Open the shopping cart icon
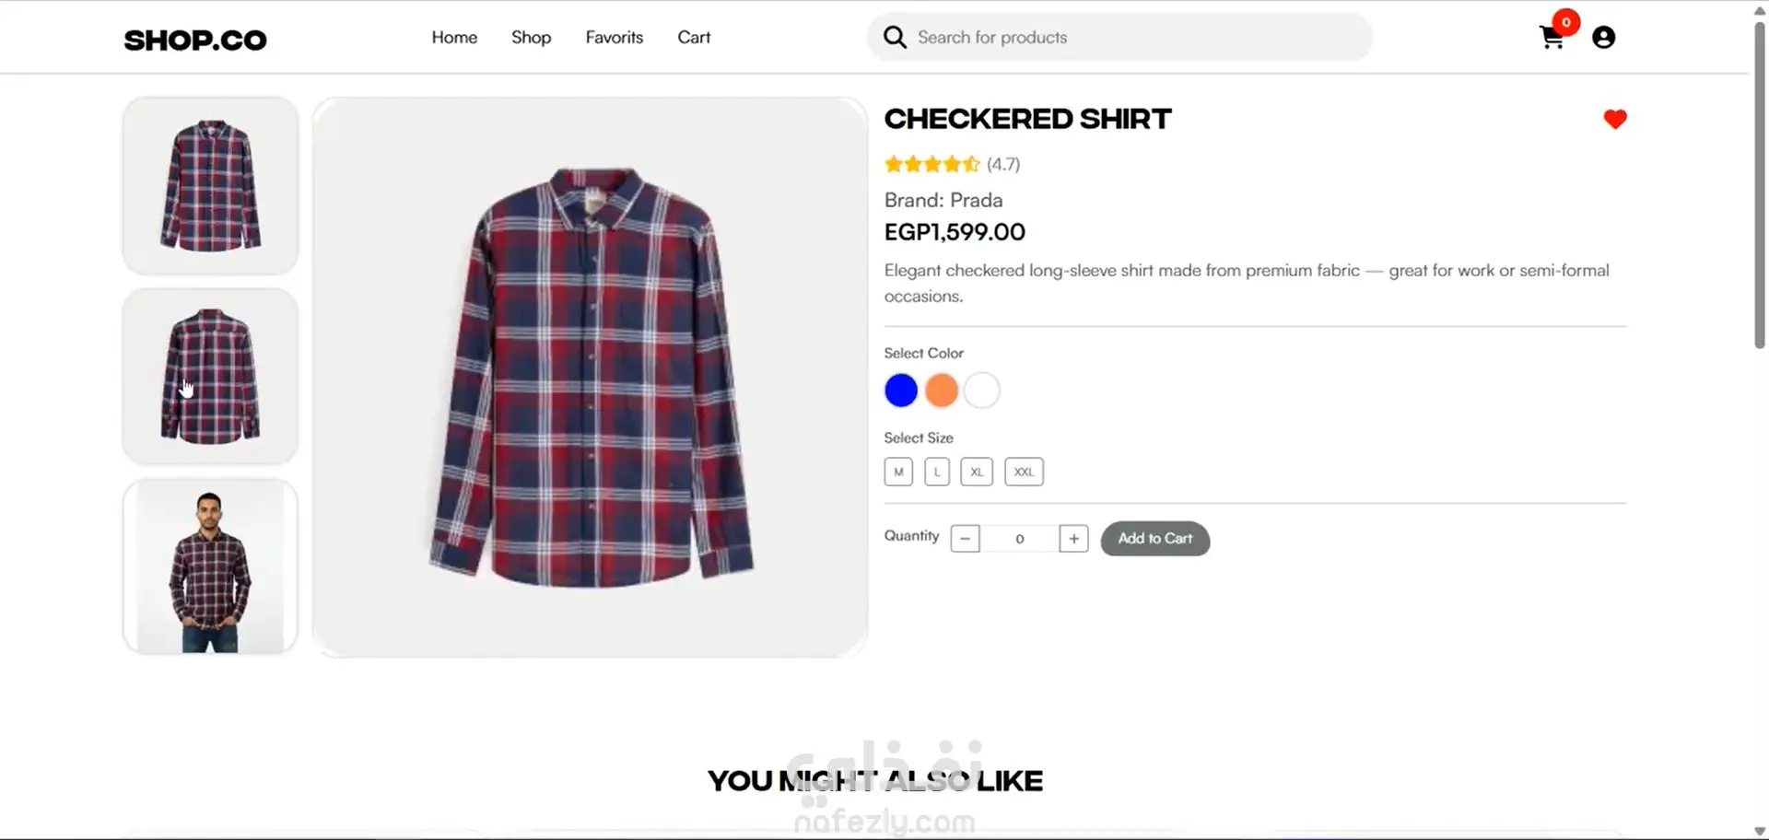Image resolution: width=1769 pixels, height=840 pixels. [x=1552, y=38]
